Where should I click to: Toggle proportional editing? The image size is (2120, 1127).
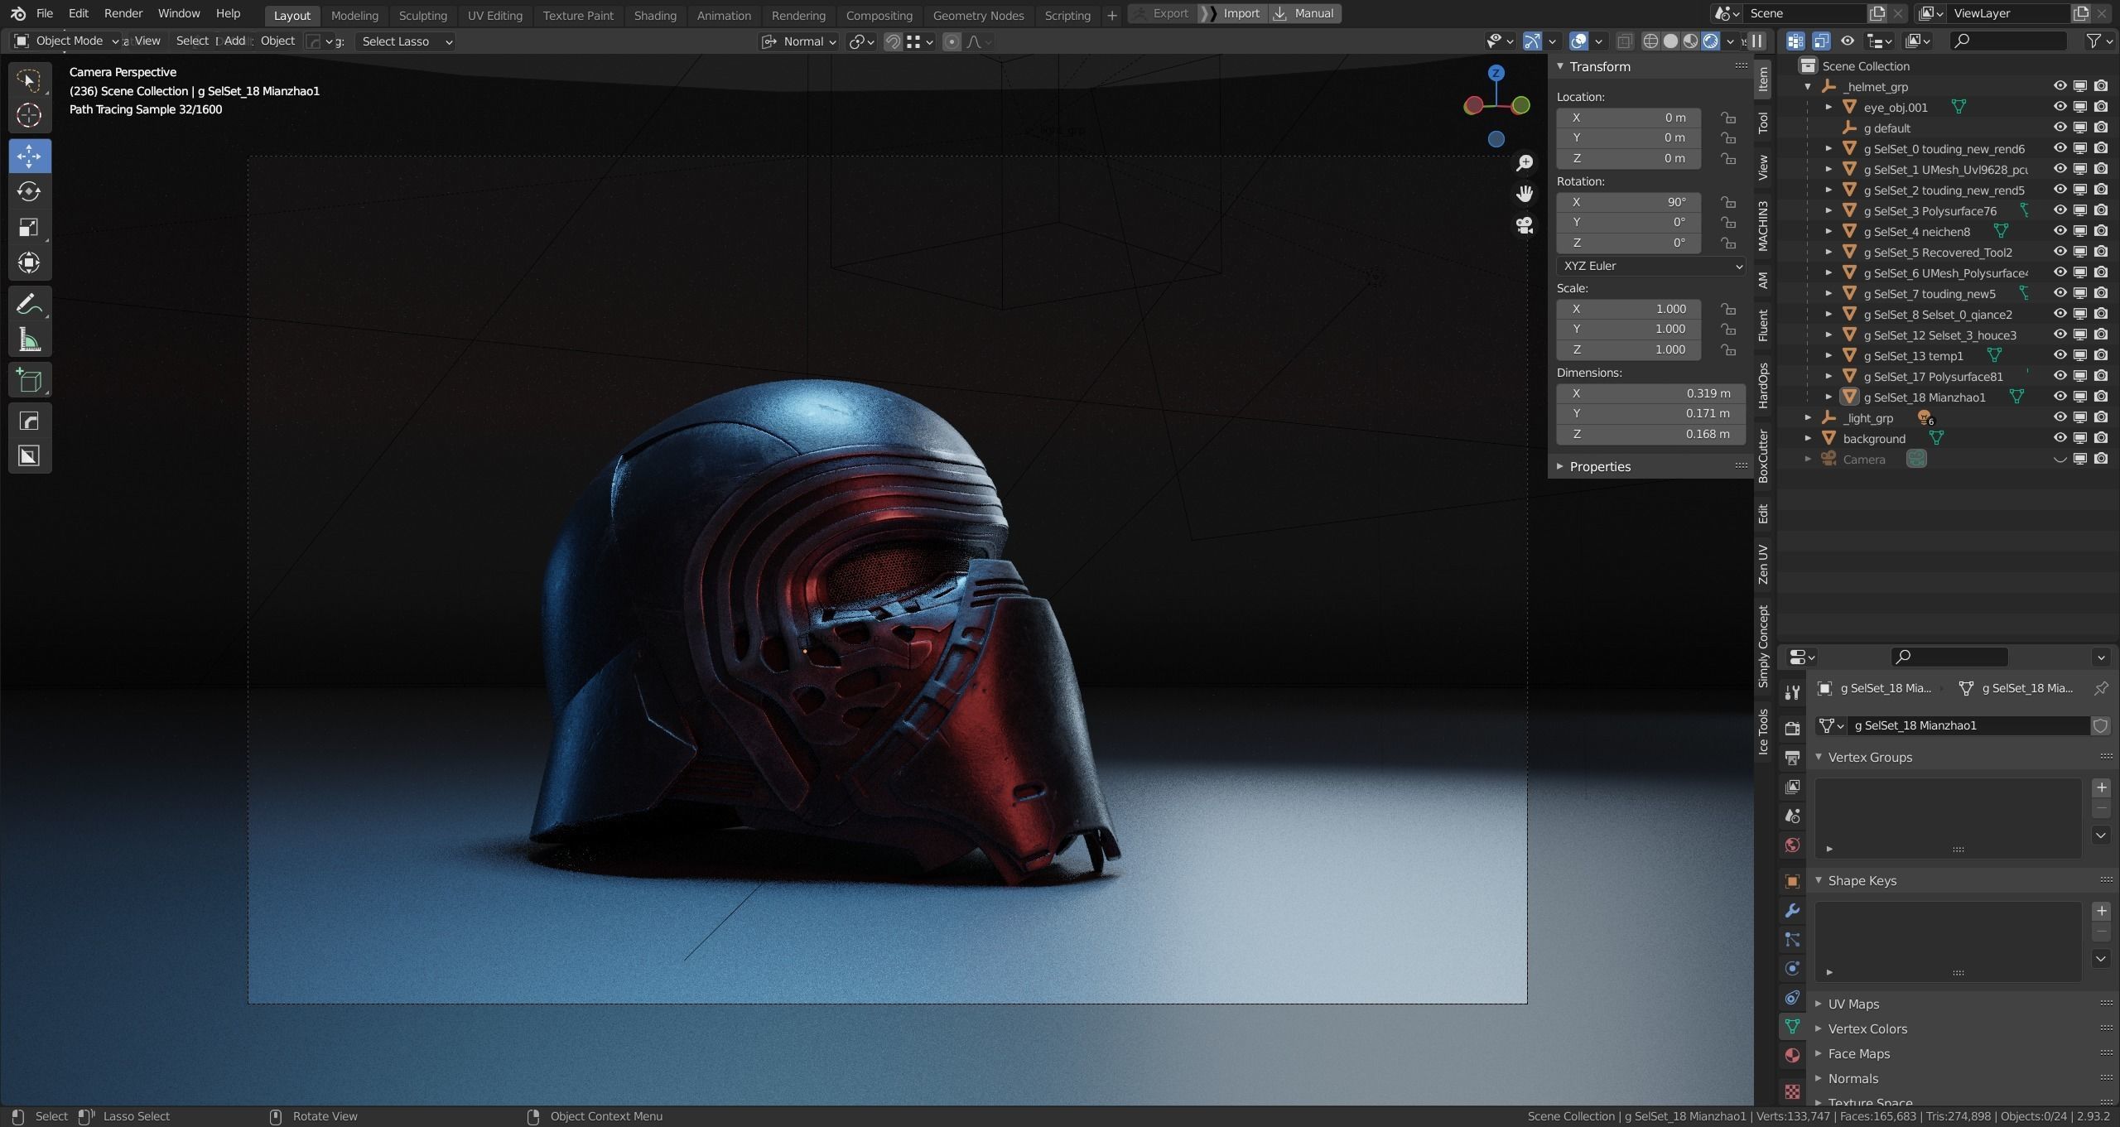coord(952,41)
